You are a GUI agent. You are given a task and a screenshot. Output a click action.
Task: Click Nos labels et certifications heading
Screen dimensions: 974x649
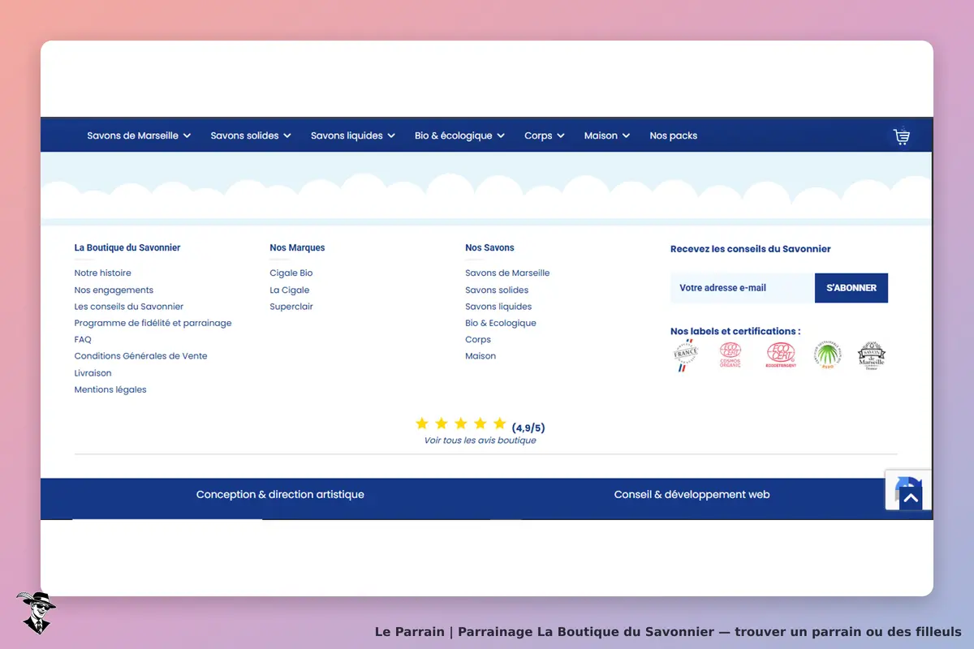point(735,331)
